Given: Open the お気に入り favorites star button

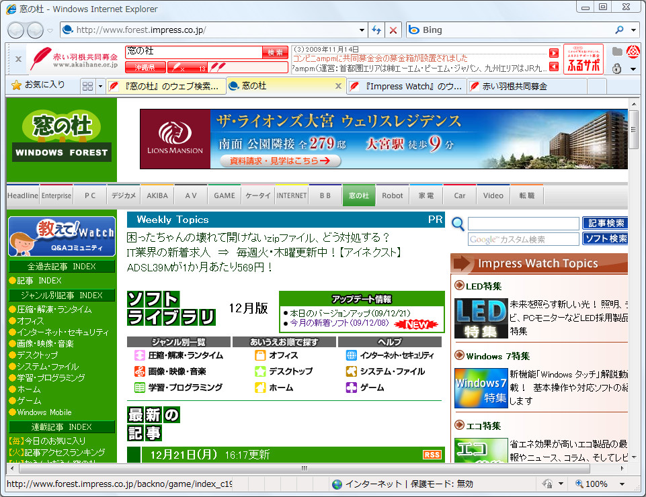Looking at the screenshot, I should click(38, 85).
